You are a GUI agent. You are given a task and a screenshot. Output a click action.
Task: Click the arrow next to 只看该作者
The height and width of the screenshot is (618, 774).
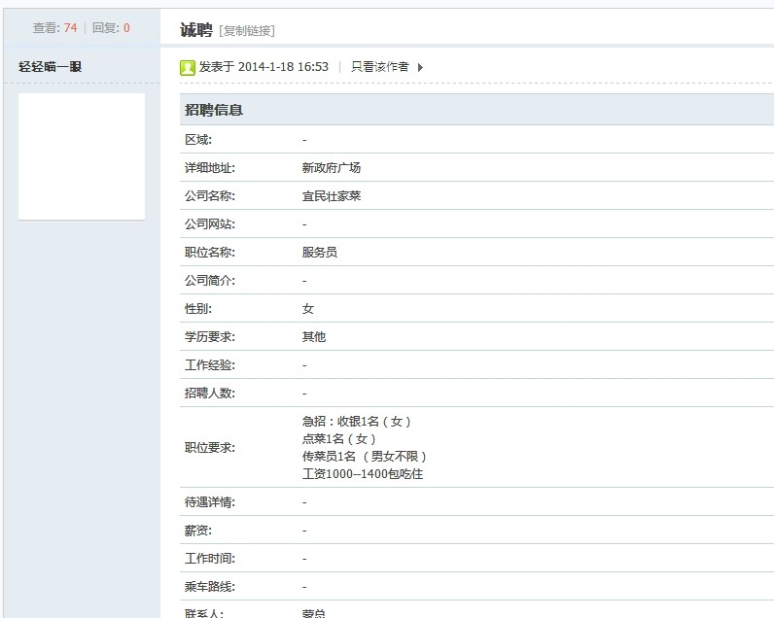[420, 68]
